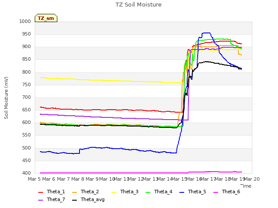This screenshot has width=278, height=208.
Task: Toggle Theta_4 series in legend
Action: point(159,192)
